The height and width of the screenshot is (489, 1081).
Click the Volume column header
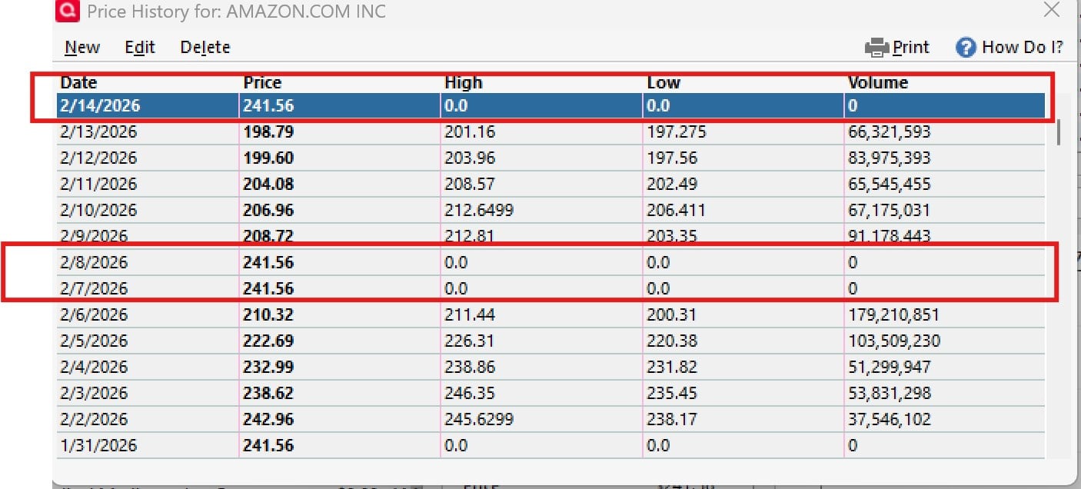click(x=878, y=82)
